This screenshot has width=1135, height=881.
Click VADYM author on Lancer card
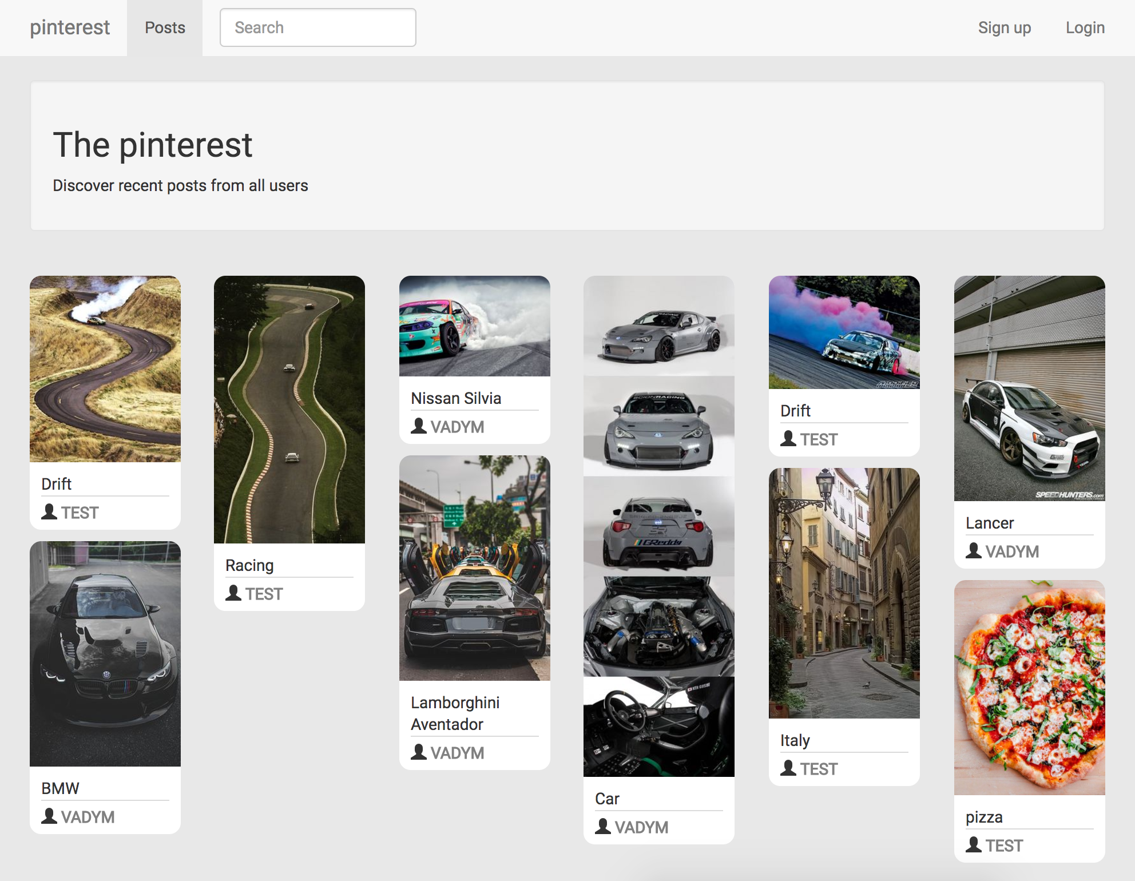pos(1013,551)
